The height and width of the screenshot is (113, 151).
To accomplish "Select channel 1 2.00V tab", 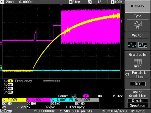I will pyautogui.click(x=14, y=100).
